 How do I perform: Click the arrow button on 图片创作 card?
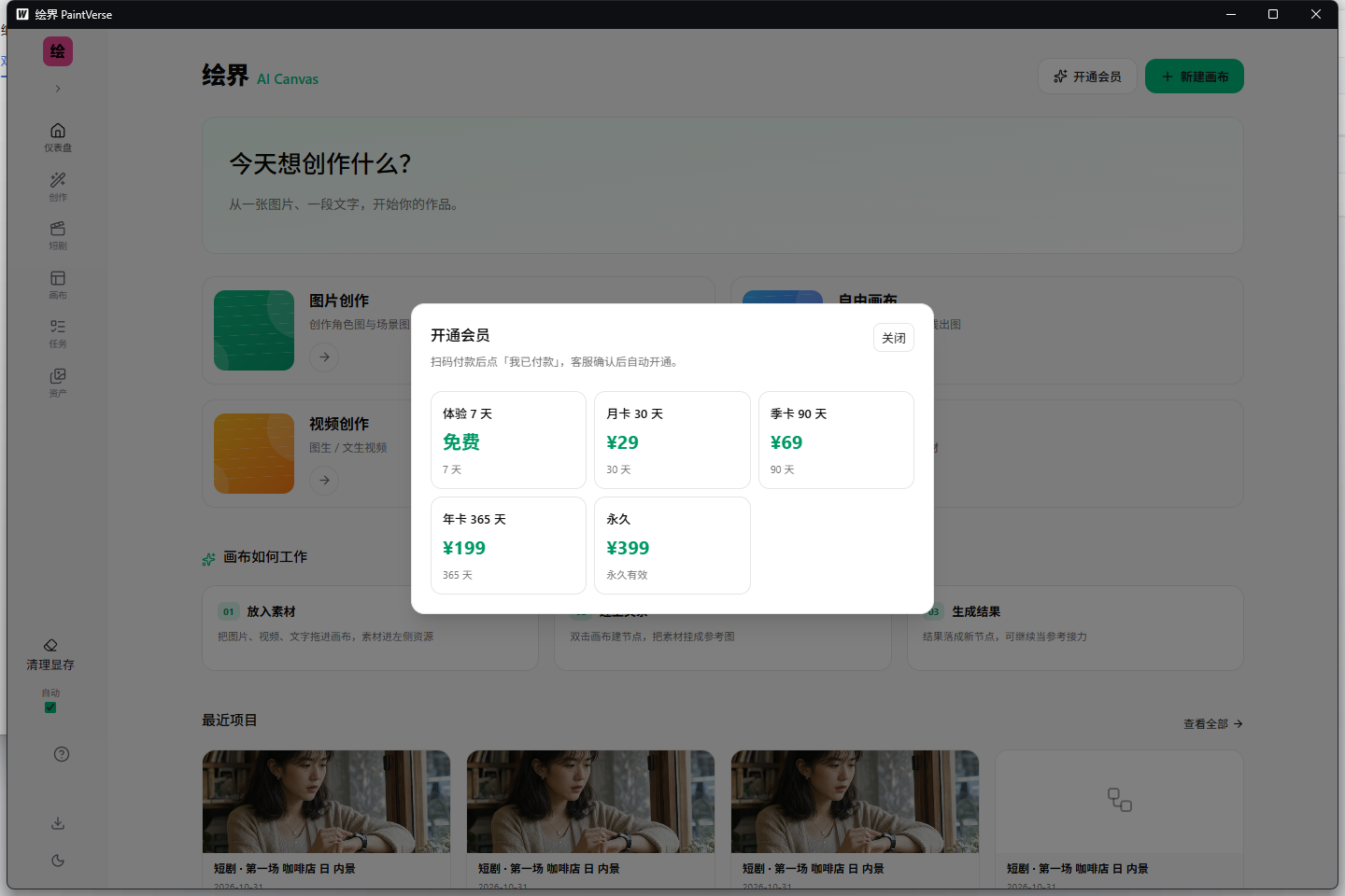pos(324,357)
